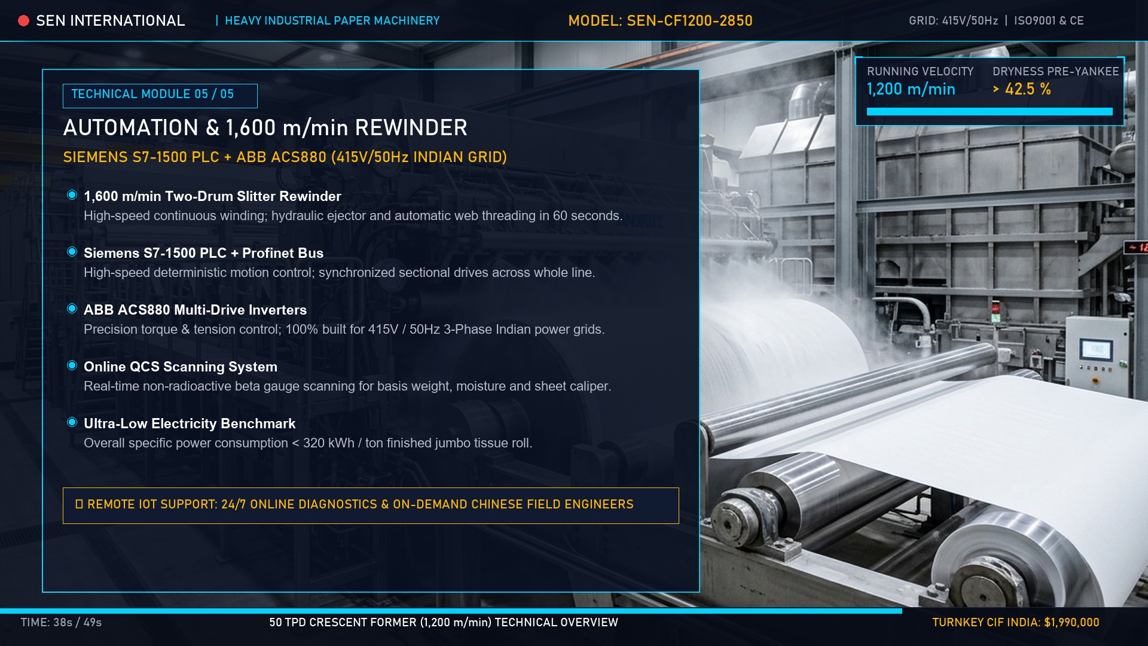The width and height of the screenshot is (1148, 646).
Task: Click the 'TIME: 38s / 49s' counter
Action: point(61,623)
